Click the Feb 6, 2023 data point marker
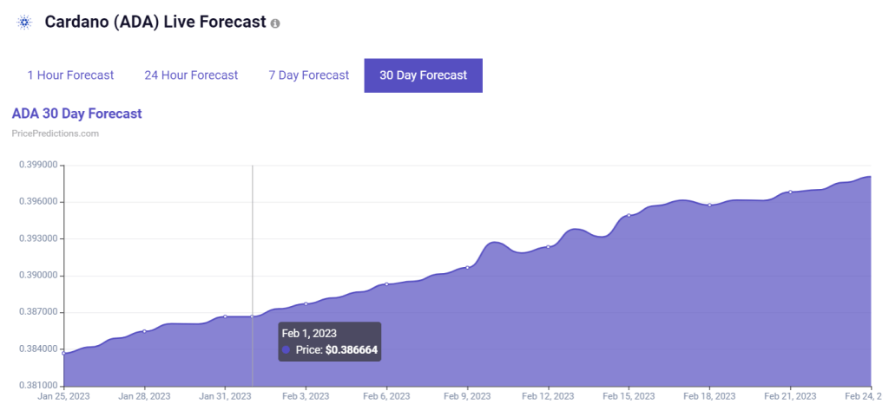Image resolution: width=889 pixels, height=417 pixels. click(386, 284)
